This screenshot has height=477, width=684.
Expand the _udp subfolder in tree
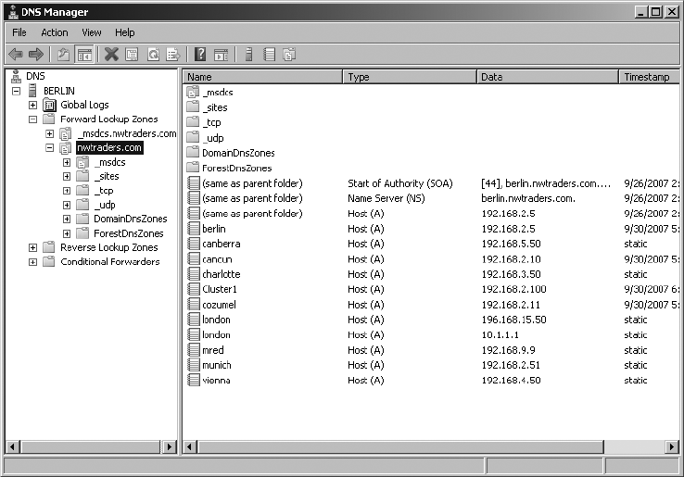tap(67, 205)
